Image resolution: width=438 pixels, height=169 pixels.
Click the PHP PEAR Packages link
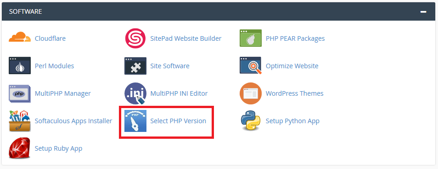point(295,38)
